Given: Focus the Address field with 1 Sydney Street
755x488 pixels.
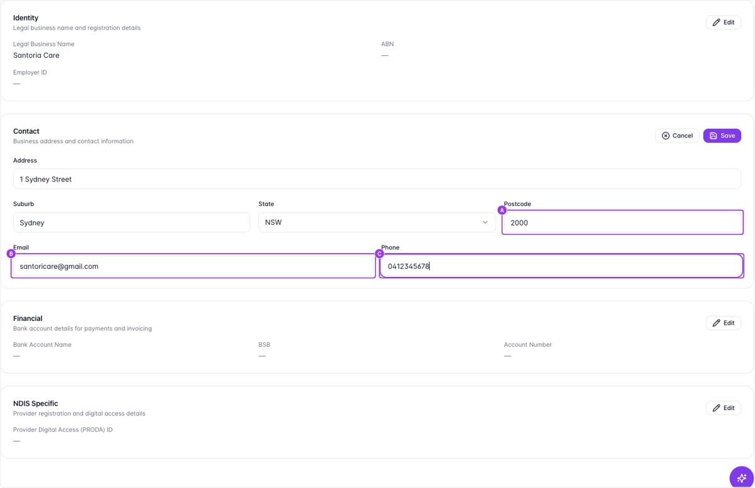Looking at the screenshot, I should (x=377, y=179).
